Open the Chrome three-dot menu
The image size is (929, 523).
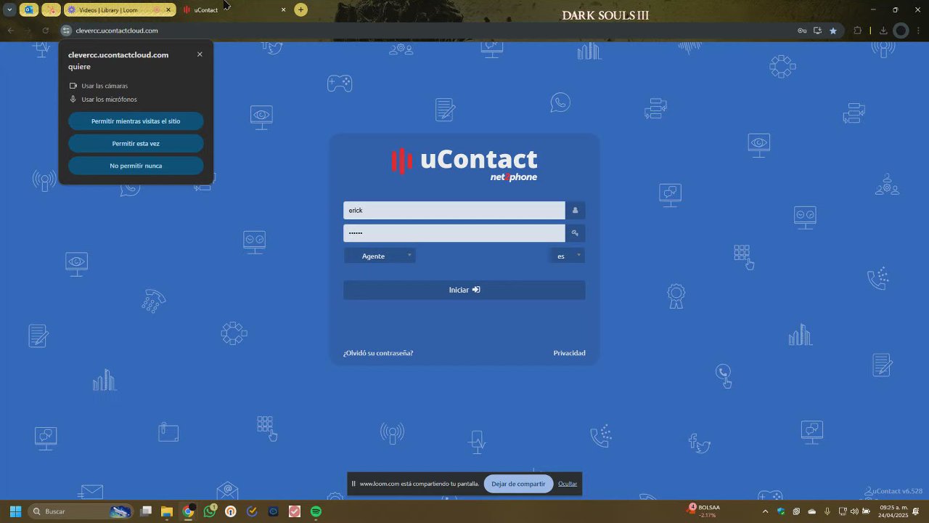point(919,31)
